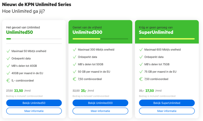Click euro icon in the SuperUnlimited card
Image resolution: width=203 pixels, height=121 pixels.
(x=141, y=79)
